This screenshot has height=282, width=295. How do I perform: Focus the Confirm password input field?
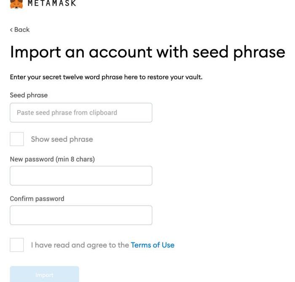click(81, 215)
